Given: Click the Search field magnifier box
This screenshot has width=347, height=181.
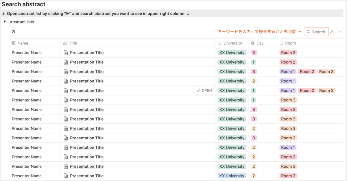Looking at the screenshot, I should [x=316, y=32].
